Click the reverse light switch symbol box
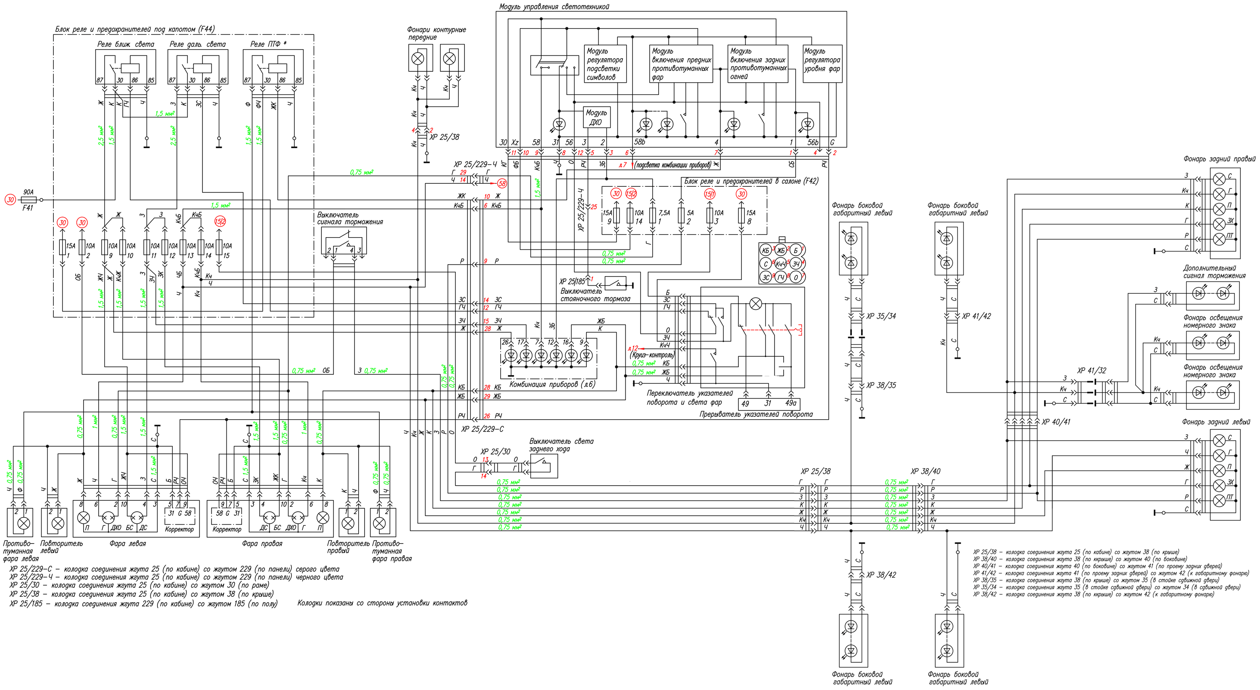Viewport: 1260px width, 690px height. pos(543,466)
